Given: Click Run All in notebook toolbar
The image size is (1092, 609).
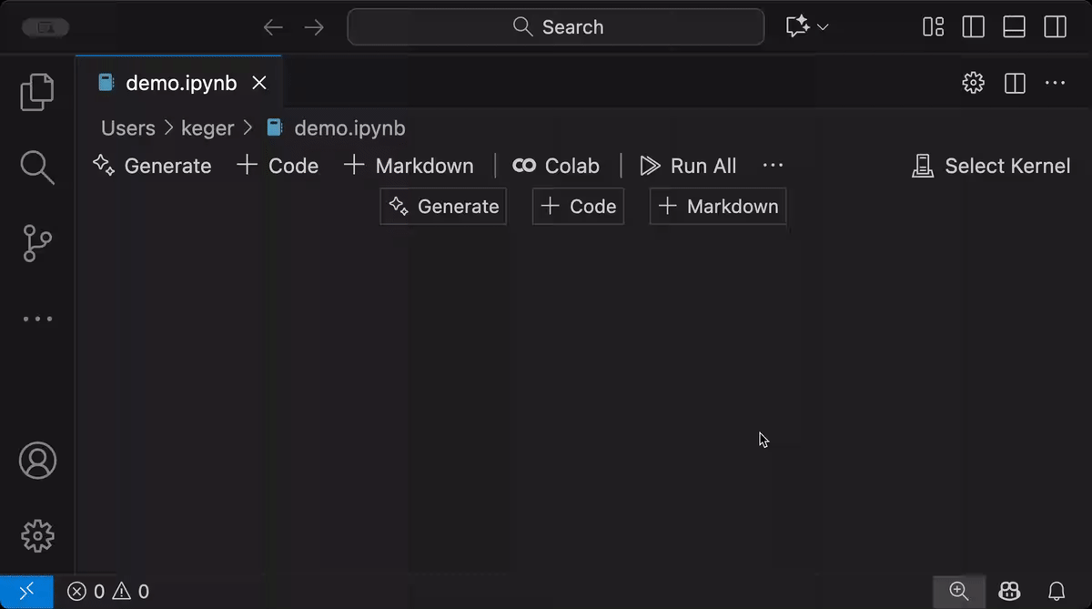Looking at the screenshot, I should [x=689, y=166].
